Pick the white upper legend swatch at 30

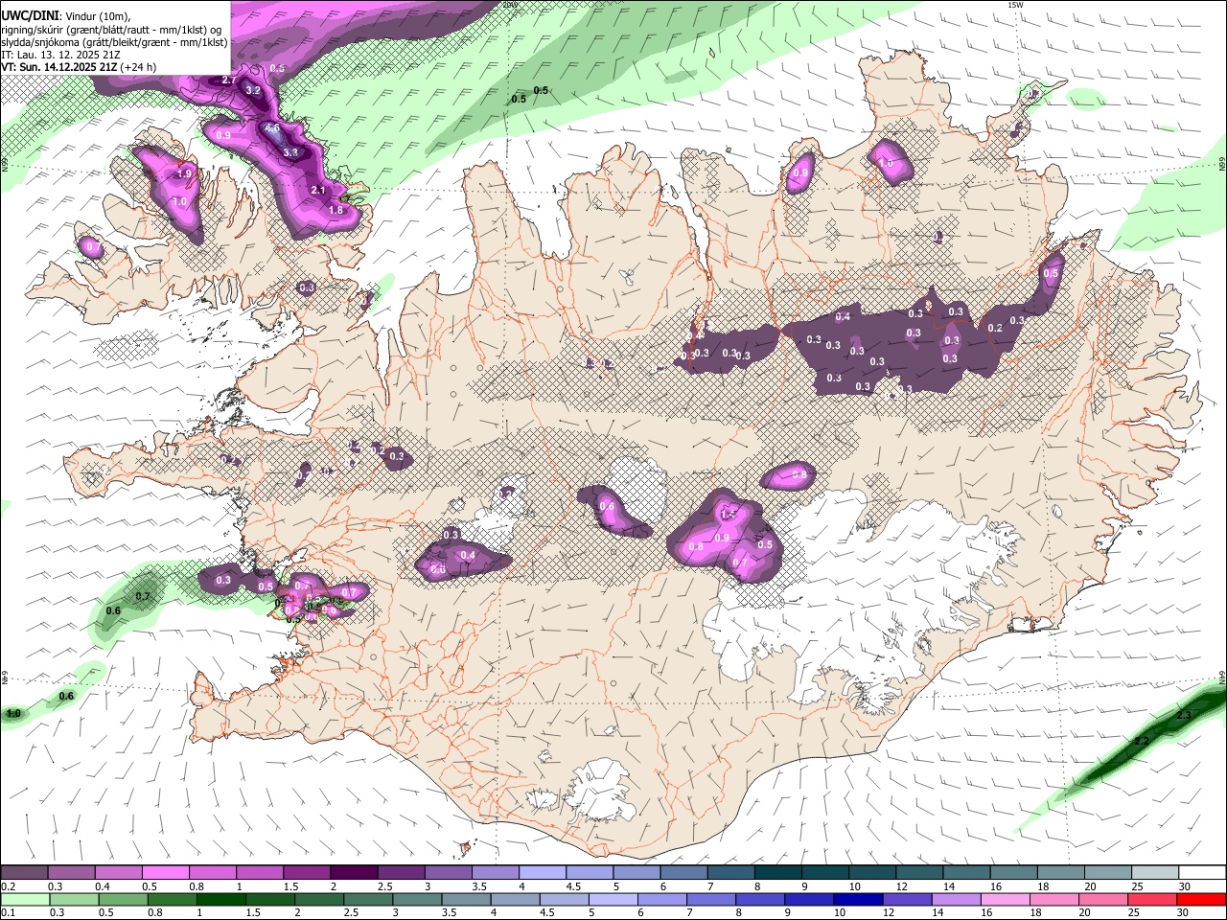1202,872
